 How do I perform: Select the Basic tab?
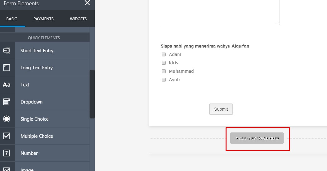(12, 19)
